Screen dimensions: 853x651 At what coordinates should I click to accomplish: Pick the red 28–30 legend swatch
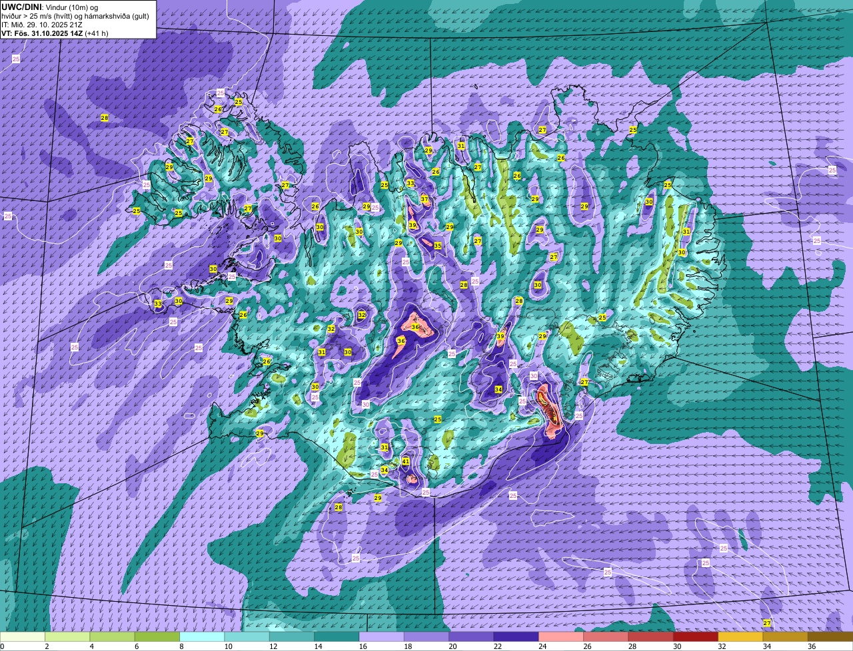[650, 636]
